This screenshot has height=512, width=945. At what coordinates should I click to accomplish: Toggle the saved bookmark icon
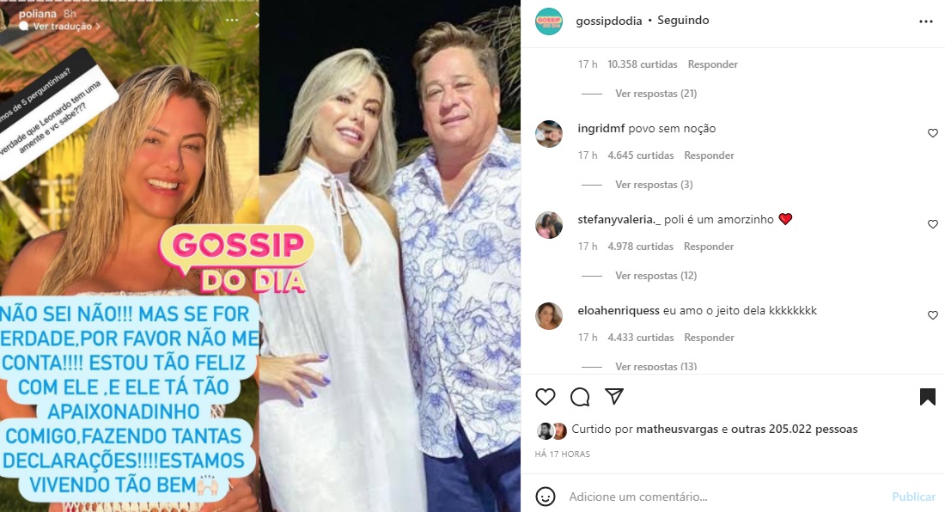(x=928, y=396)
